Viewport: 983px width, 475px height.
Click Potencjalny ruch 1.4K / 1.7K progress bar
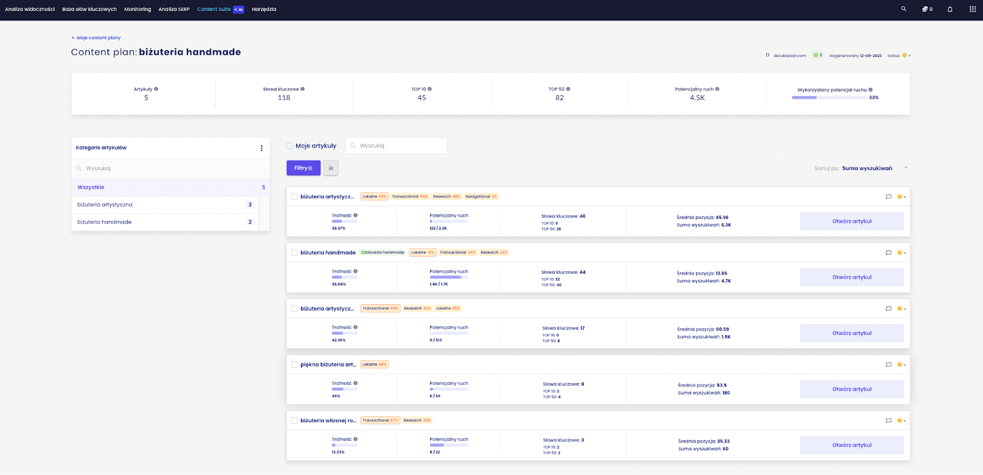click(x=449, y=277)
